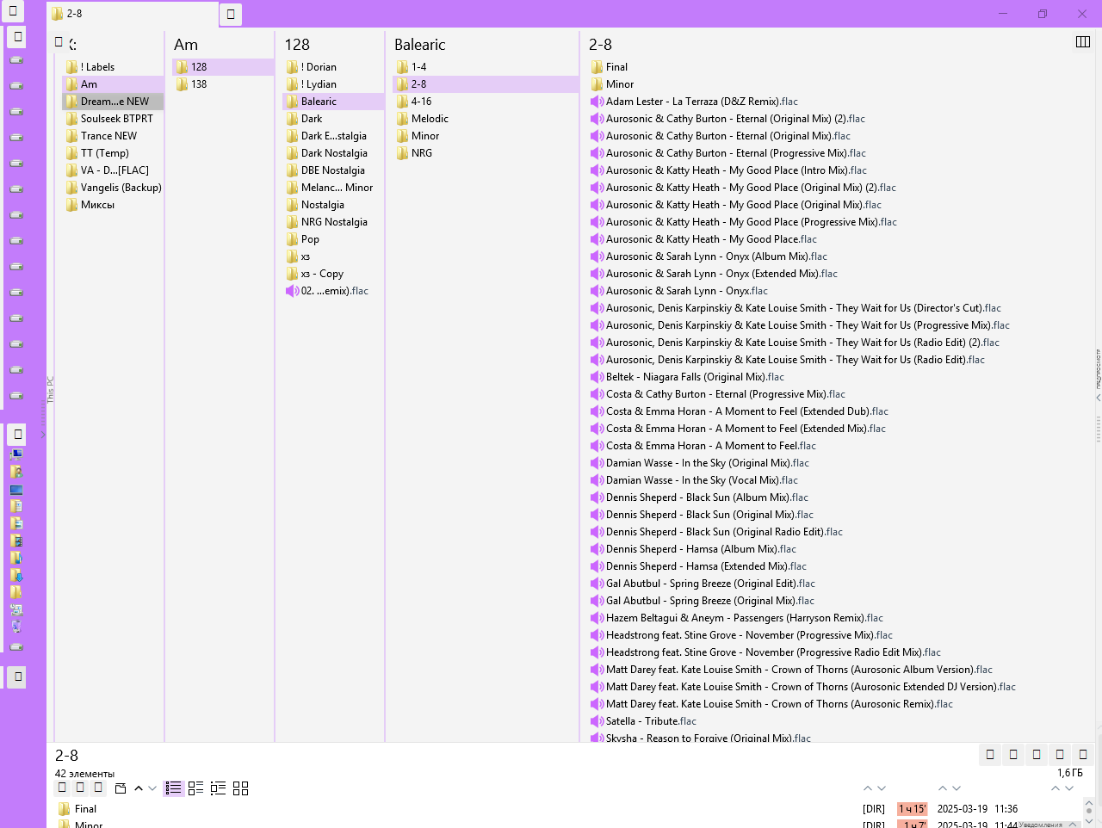Open the VA - D...[FLAC] folder
This screenshot has height=828, width=1102.
click(113, 170)
